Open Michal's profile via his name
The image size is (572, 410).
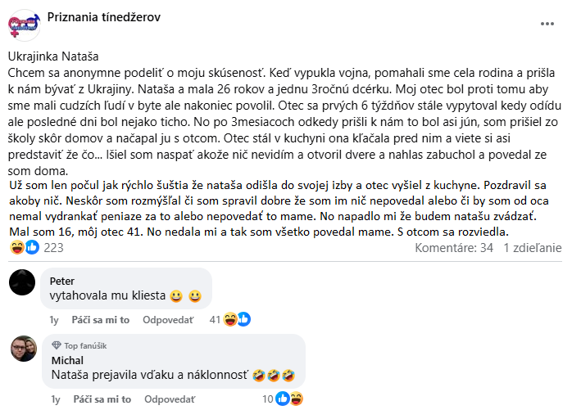point(67,360)
